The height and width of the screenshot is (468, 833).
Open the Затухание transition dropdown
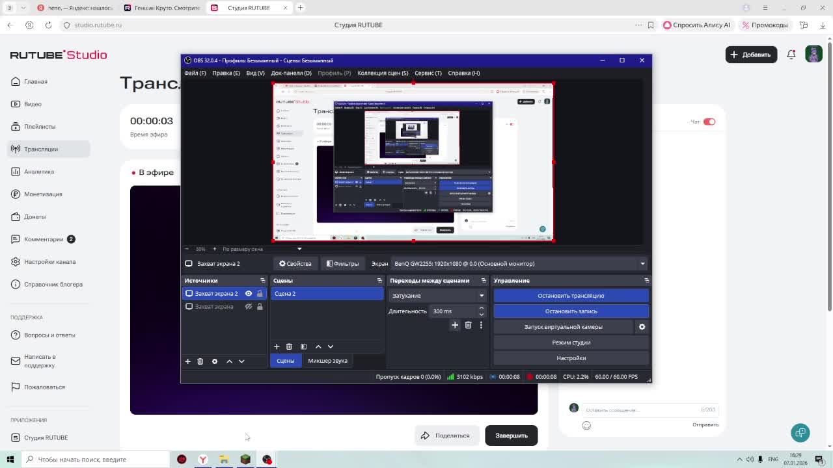coord(437,296)
